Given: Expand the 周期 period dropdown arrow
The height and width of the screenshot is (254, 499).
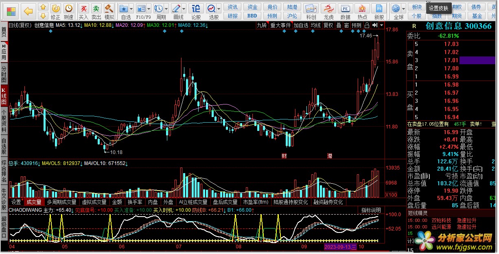Looking at the screenshot, I should pos(167,9).
